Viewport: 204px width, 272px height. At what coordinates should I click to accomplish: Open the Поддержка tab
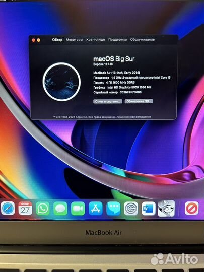(117, 40)
